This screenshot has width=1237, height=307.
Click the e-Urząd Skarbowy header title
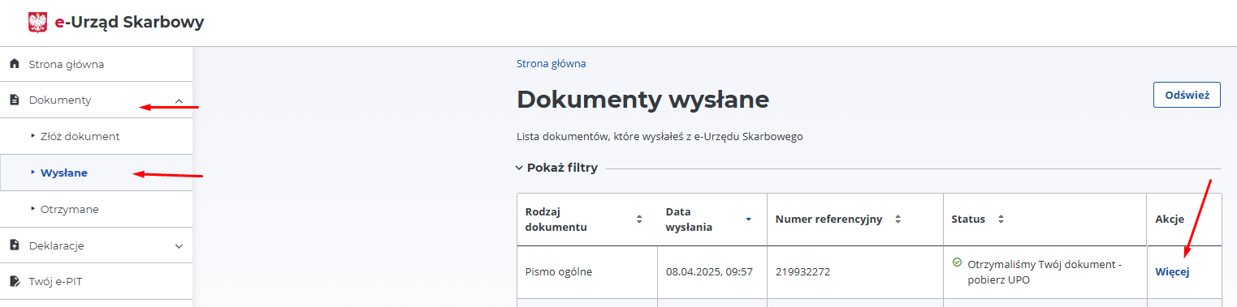129,23
